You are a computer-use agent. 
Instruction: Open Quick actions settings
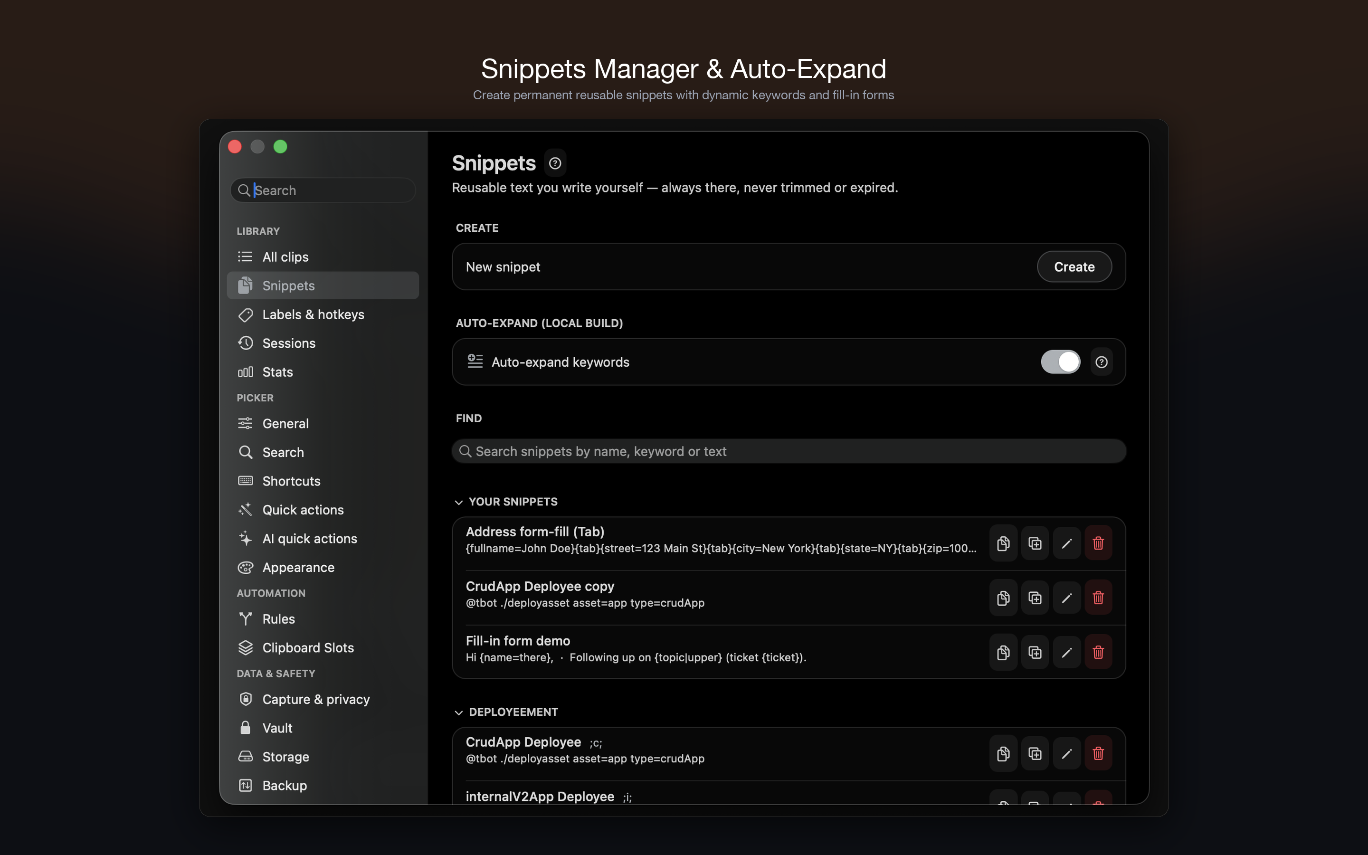pyautogui.click(x=323, y=510)
